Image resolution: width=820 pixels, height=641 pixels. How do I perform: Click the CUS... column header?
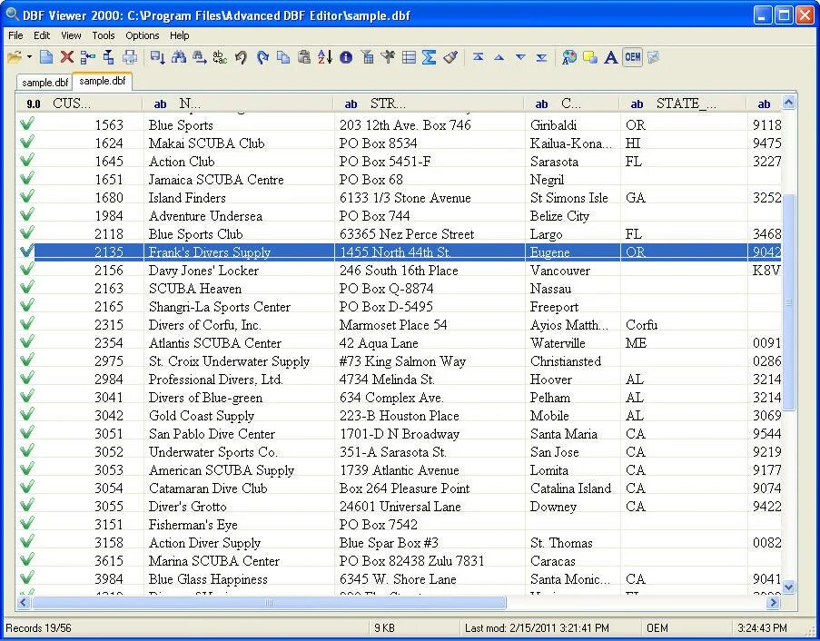(80, 104)
